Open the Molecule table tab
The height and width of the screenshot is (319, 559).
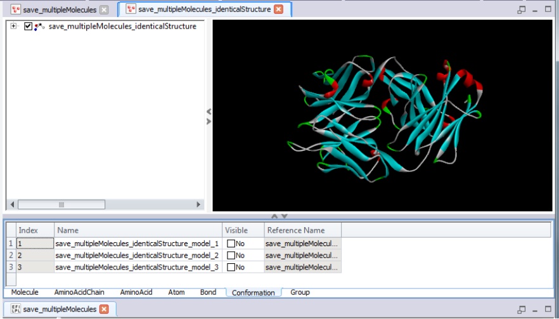tap(25, 292)
